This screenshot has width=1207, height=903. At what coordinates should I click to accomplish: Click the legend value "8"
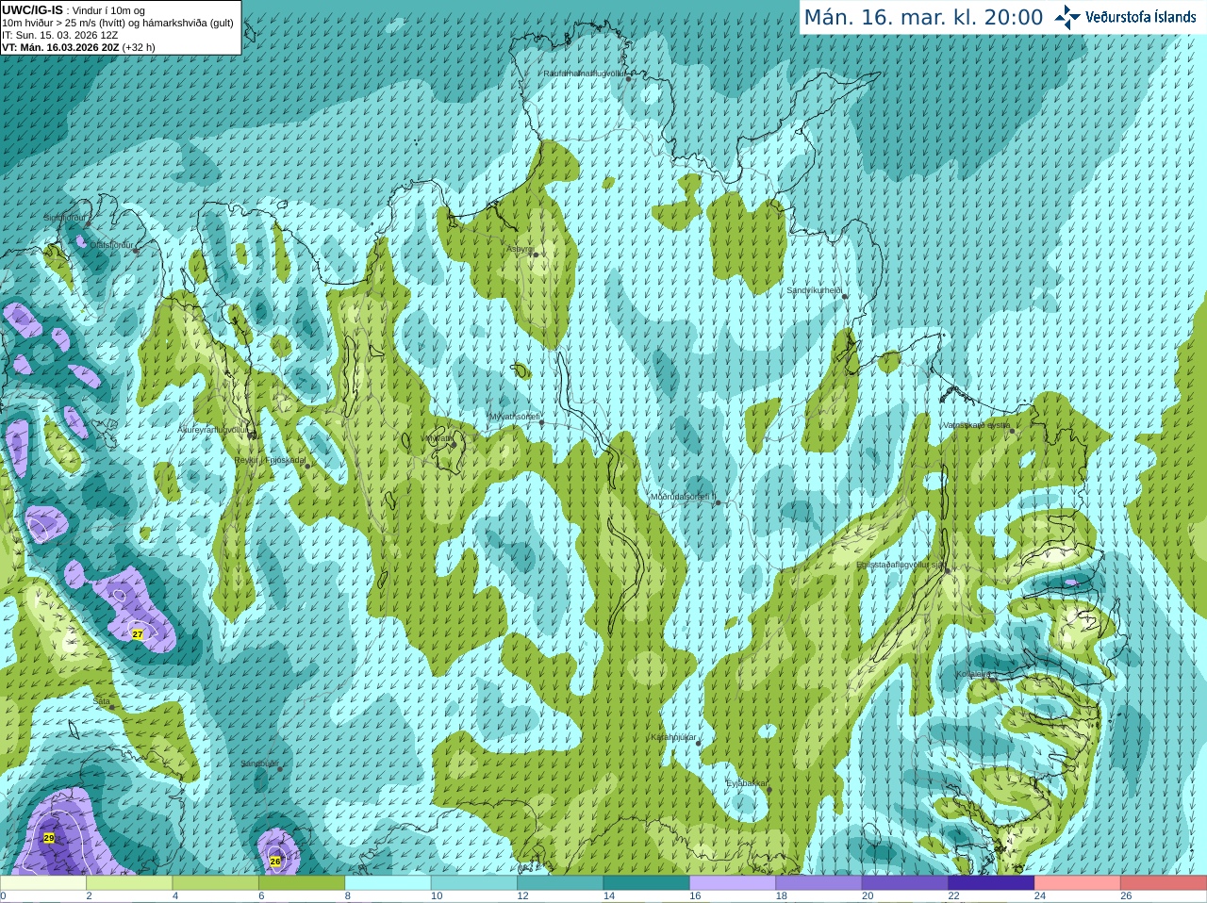347,896
